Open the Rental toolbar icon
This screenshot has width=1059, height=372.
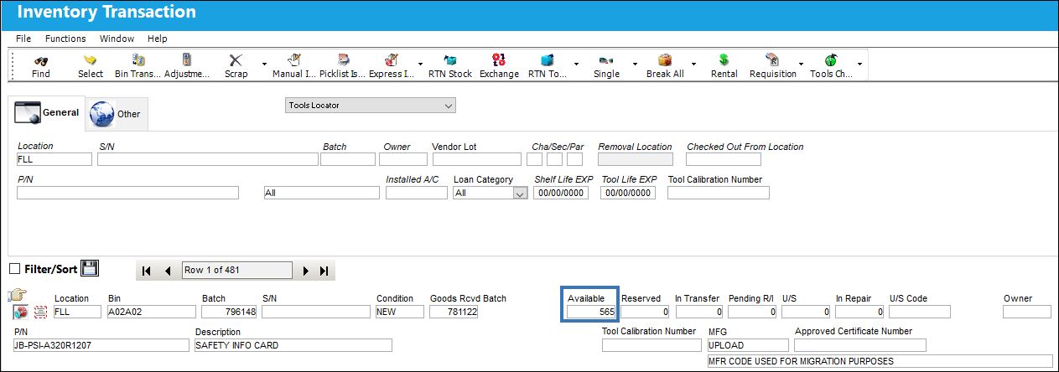pos(724,60)
